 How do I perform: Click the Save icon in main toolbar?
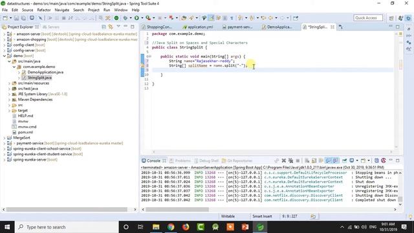tap(16, 18)
